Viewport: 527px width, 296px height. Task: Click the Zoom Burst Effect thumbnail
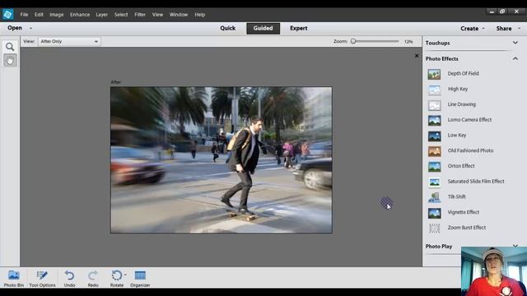point(434,228)
